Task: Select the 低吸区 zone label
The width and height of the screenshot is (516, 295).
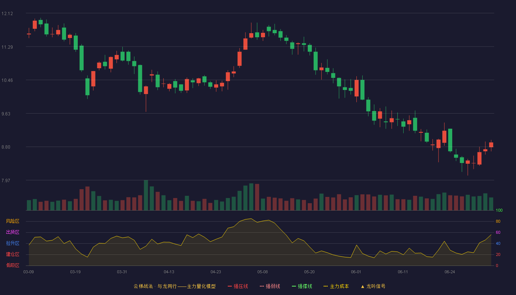Action: pos(13,265)
